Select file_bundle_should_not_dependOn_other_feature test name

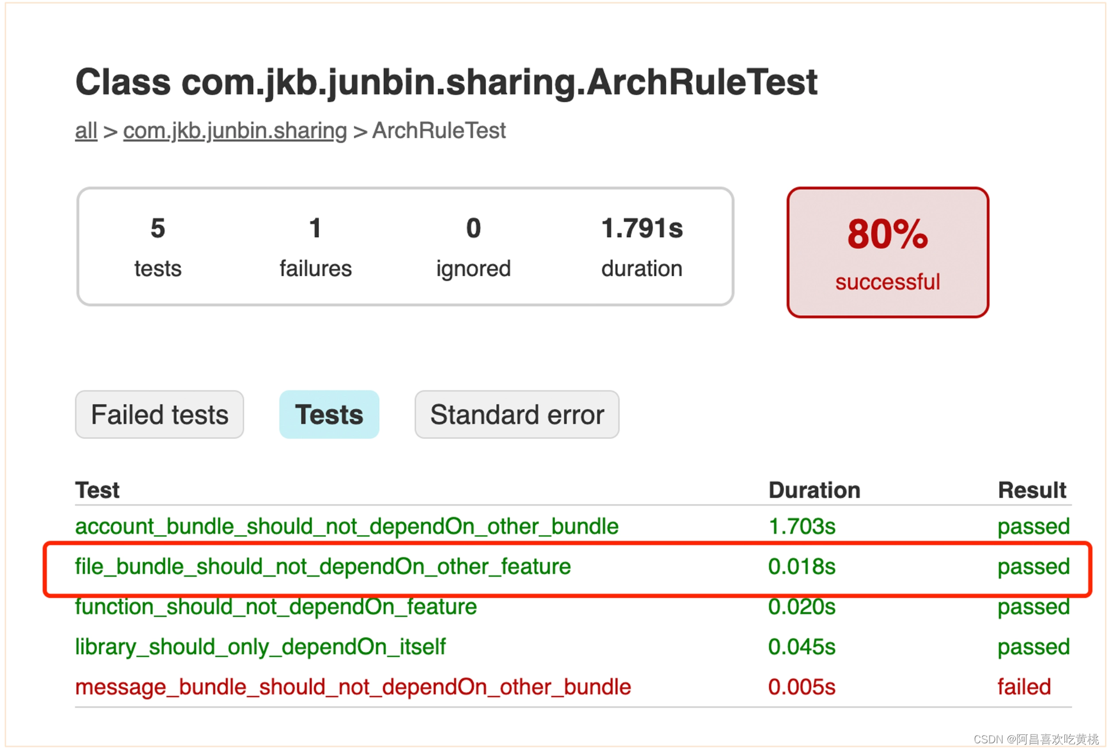pos(323,567)
